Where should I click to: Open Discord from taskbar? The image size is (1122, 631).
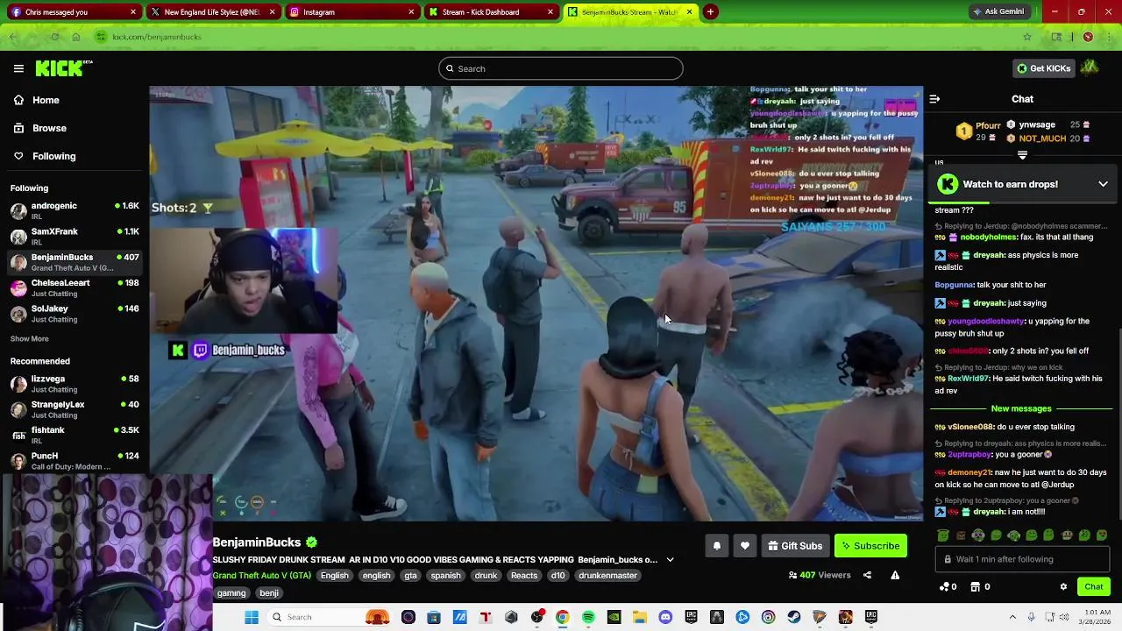[x=665, y=617]
